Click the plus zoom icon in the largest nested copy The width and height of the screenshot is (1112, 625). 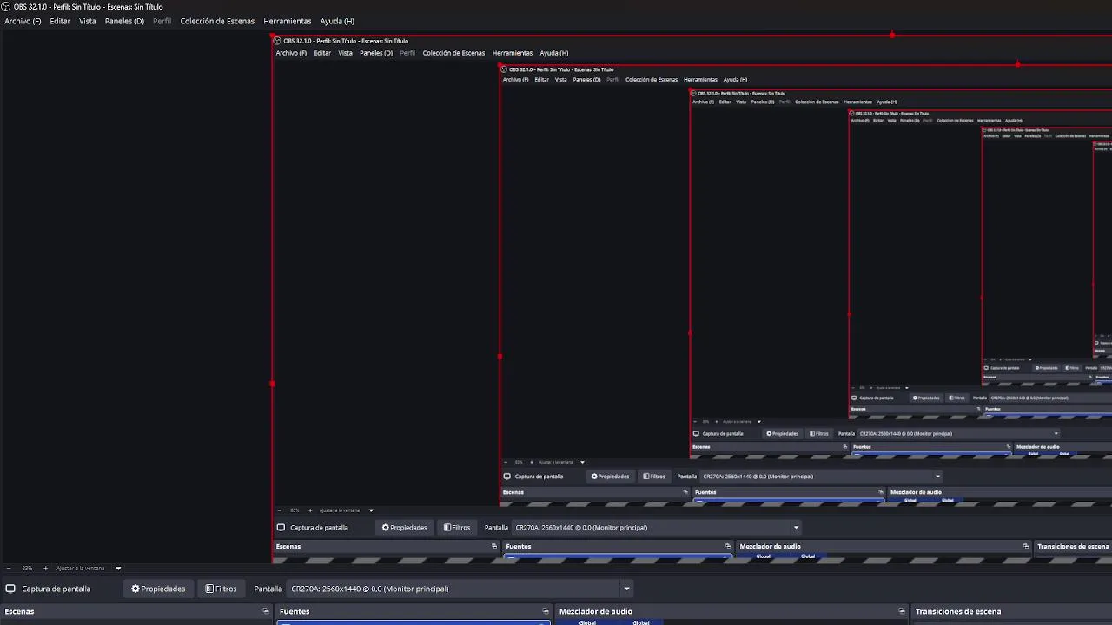[310, 510]
